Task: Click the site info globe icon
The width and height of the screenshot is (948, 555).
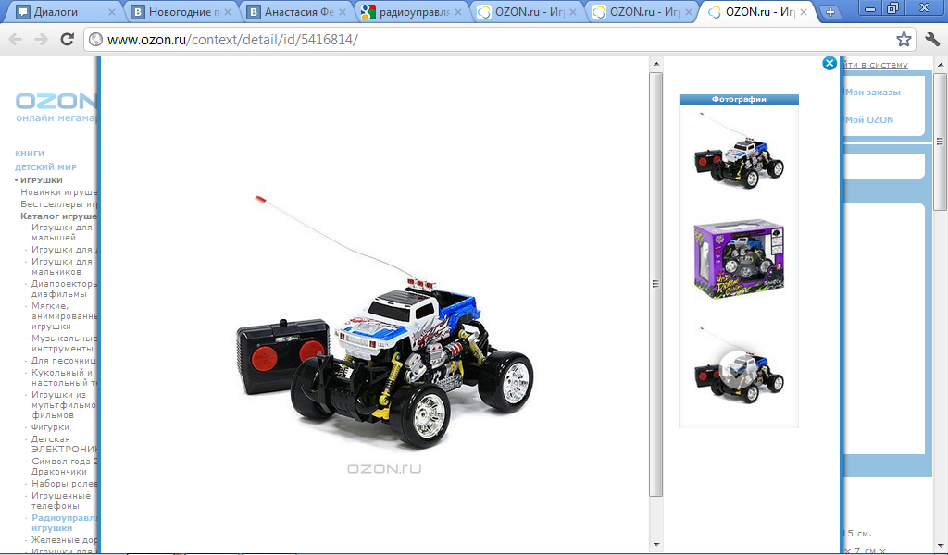Action: click(95, 40)
